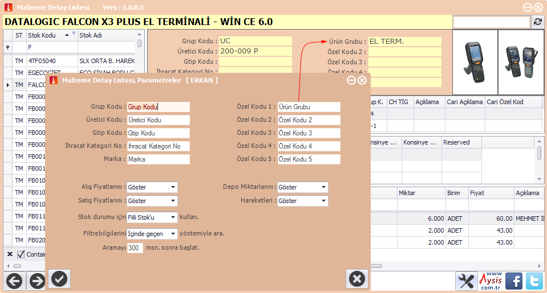The height and width of the screenshot is (293, 547).
Task: Edit the Özel Kodu 5 field
Action: pyautogui.click(x=309, y=159)
